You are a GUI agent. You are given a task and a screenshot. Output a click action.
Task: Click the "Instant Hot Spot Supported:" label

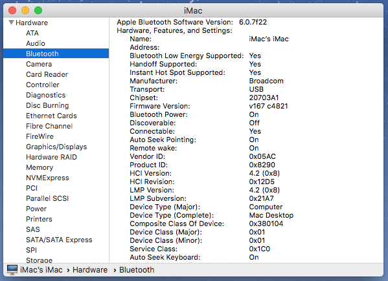pyautogui.click(x=177, y=72)
